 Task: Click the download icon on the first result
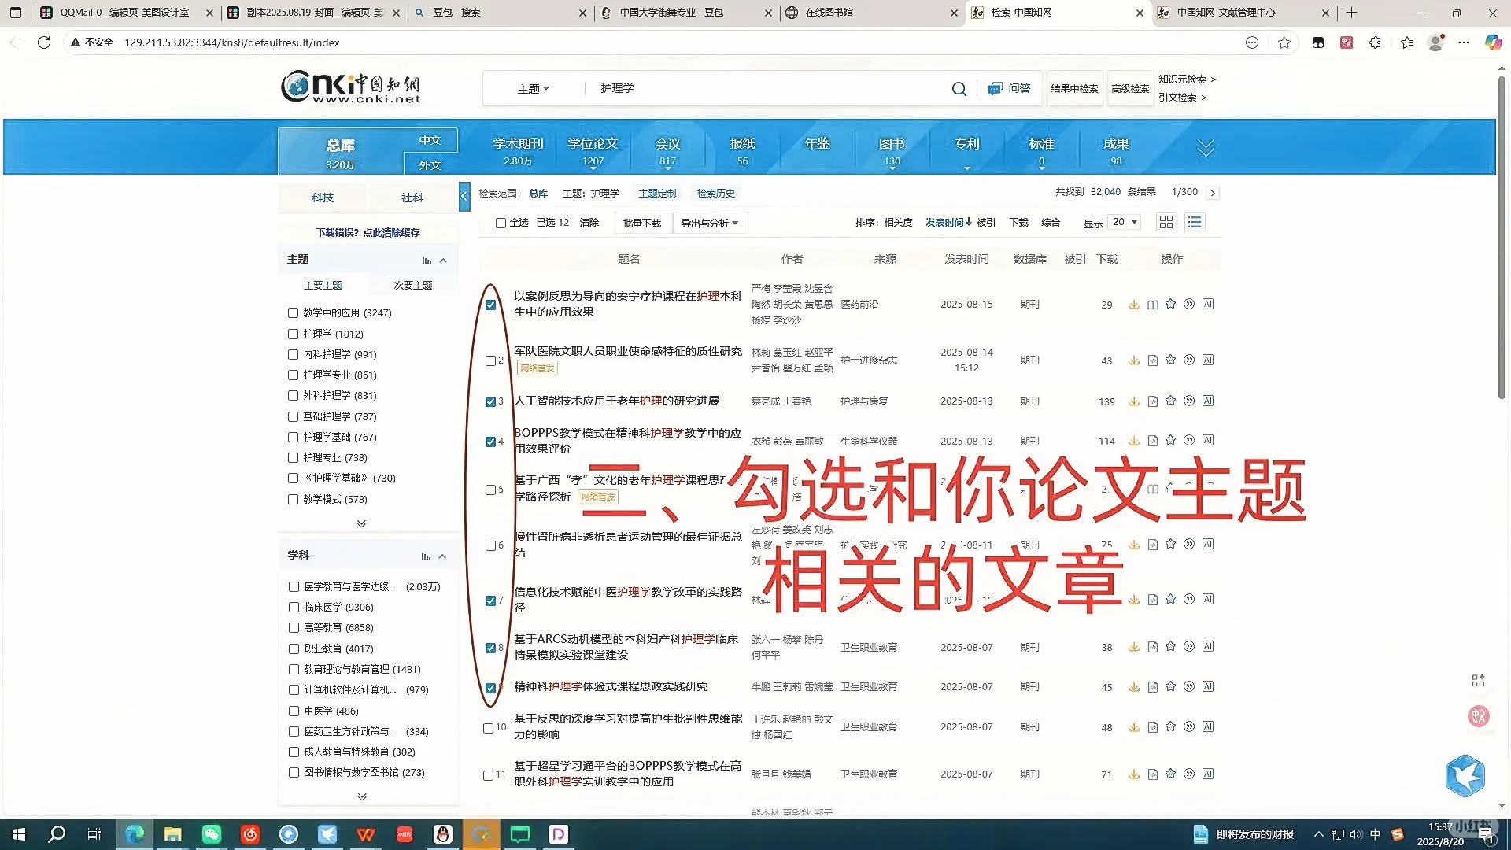point(1133,304)
